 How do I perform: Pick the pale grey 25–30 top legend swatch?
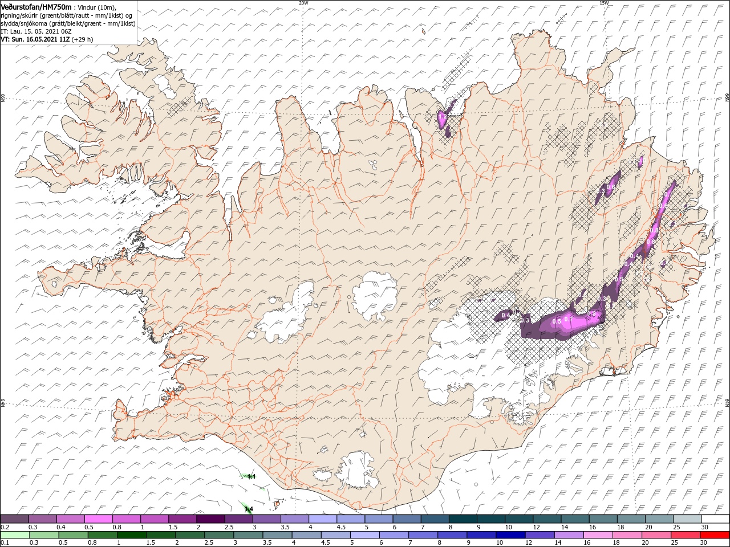pos(687,519)
